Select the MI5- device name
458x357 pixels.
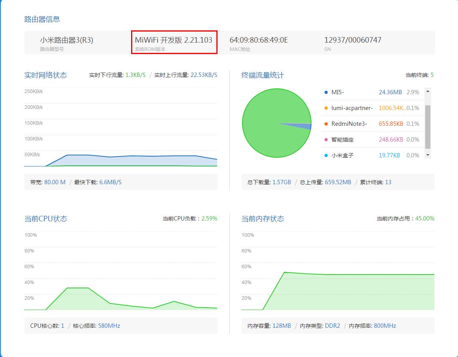pos(338,92)
